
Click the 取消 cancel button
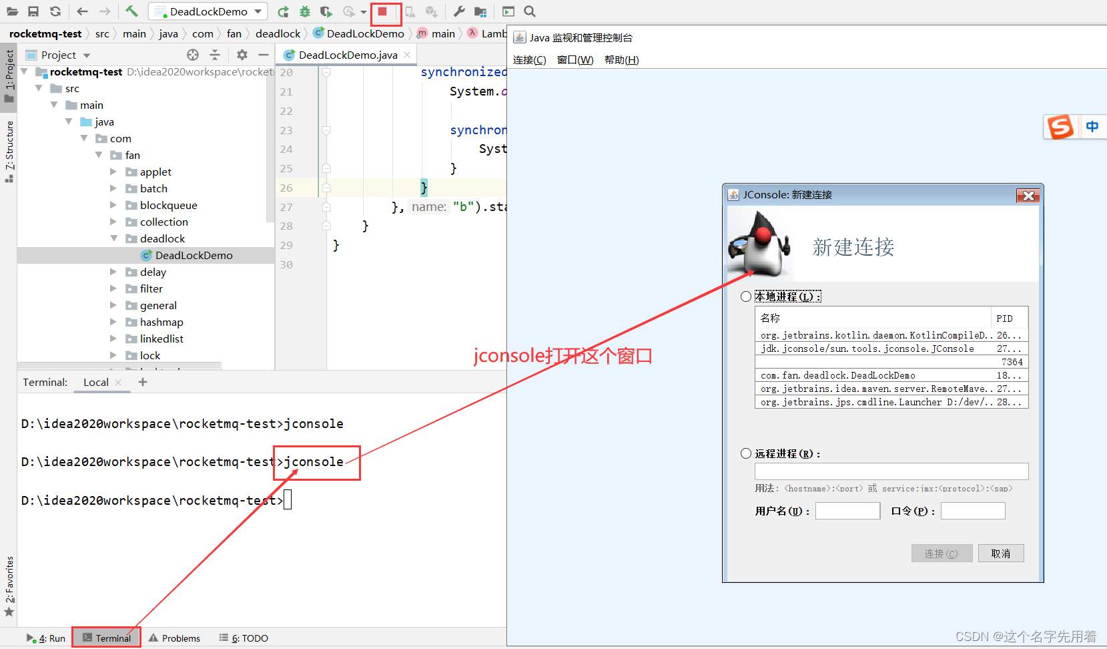click(x=1001, y=554)
